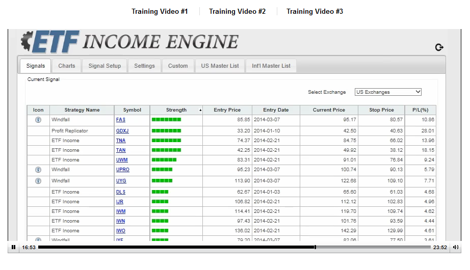Screen dimensions: 470x270
Task: Click the Symbol column header
Action: coord(132,110)
